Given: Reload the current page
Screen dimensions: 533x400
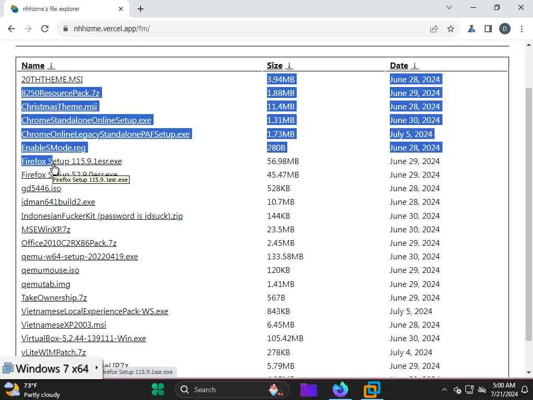Looking at the screenshot, I should (x=45, y=29).
